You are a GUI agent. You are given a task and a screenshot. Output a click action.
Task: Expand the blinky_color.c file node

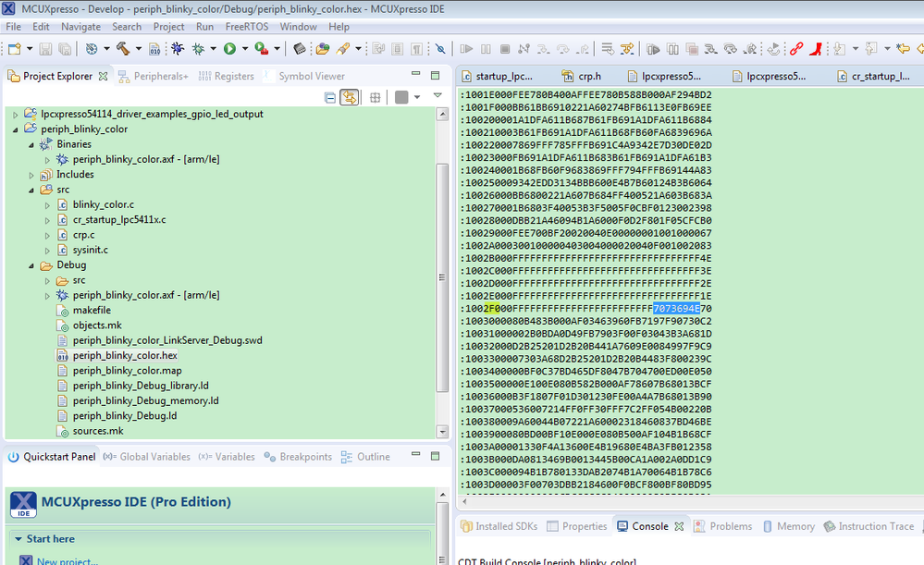47,205
